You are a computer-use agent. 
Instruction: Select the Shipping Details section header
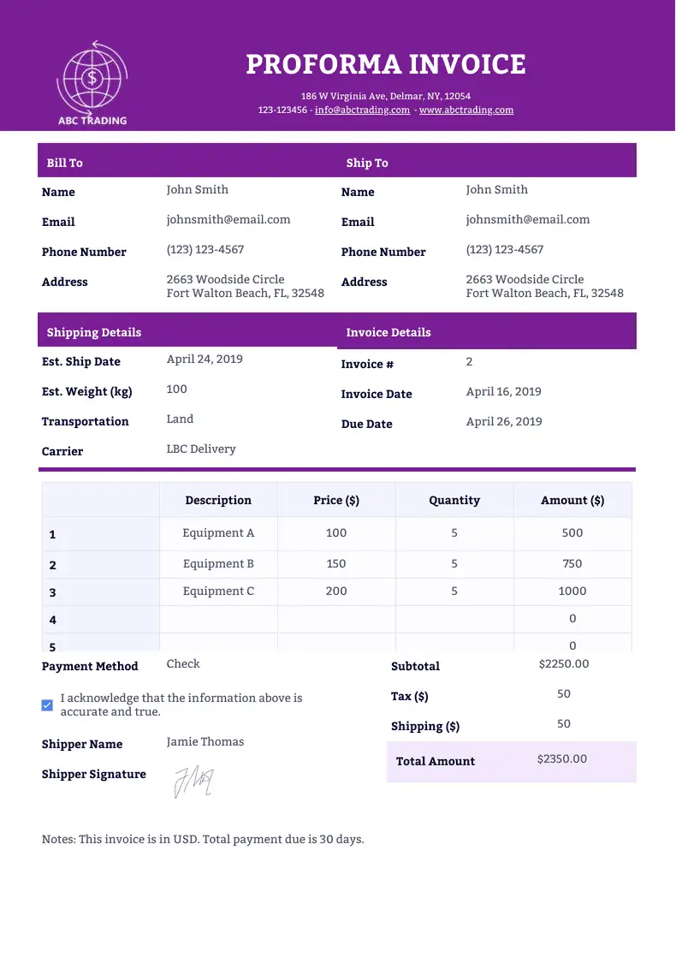click(94, 332)
